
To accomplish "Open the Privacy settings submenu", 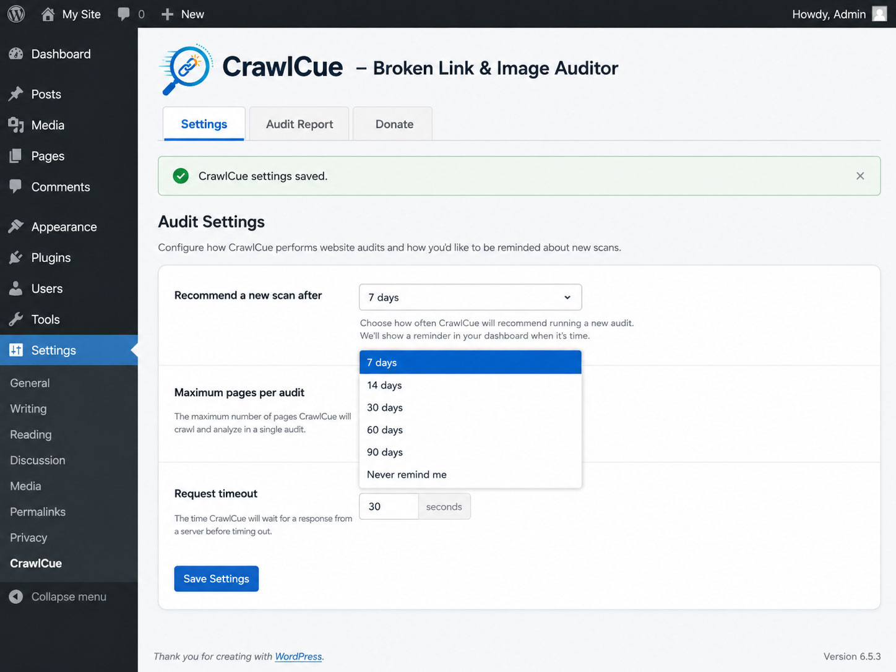I will (x=28, y=538).
